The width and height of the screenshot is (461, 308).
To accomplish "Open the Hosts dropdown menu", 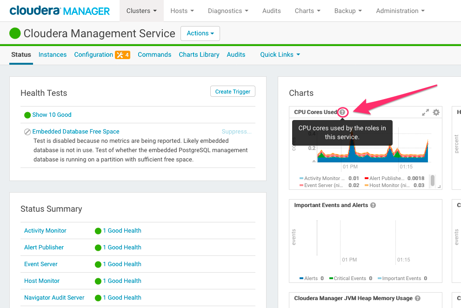I will 182,11.
